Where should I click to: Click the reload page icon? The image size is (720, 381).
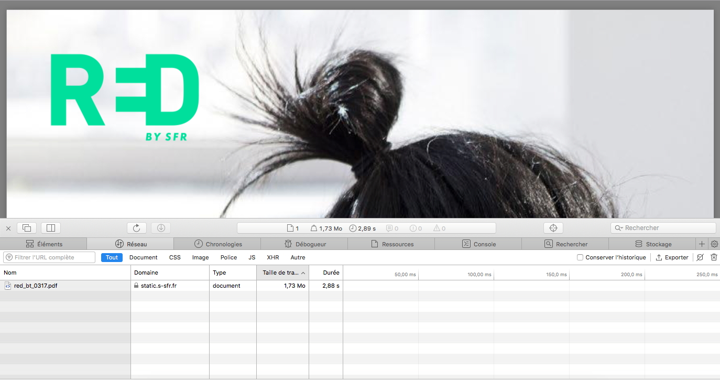pyautogui.click(x=136, y=228)
